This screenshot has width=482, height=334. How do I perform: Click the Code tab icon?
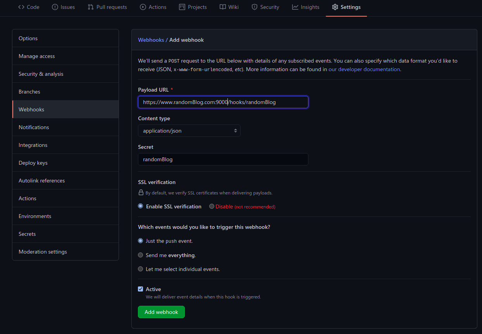[x=21, y=7]
